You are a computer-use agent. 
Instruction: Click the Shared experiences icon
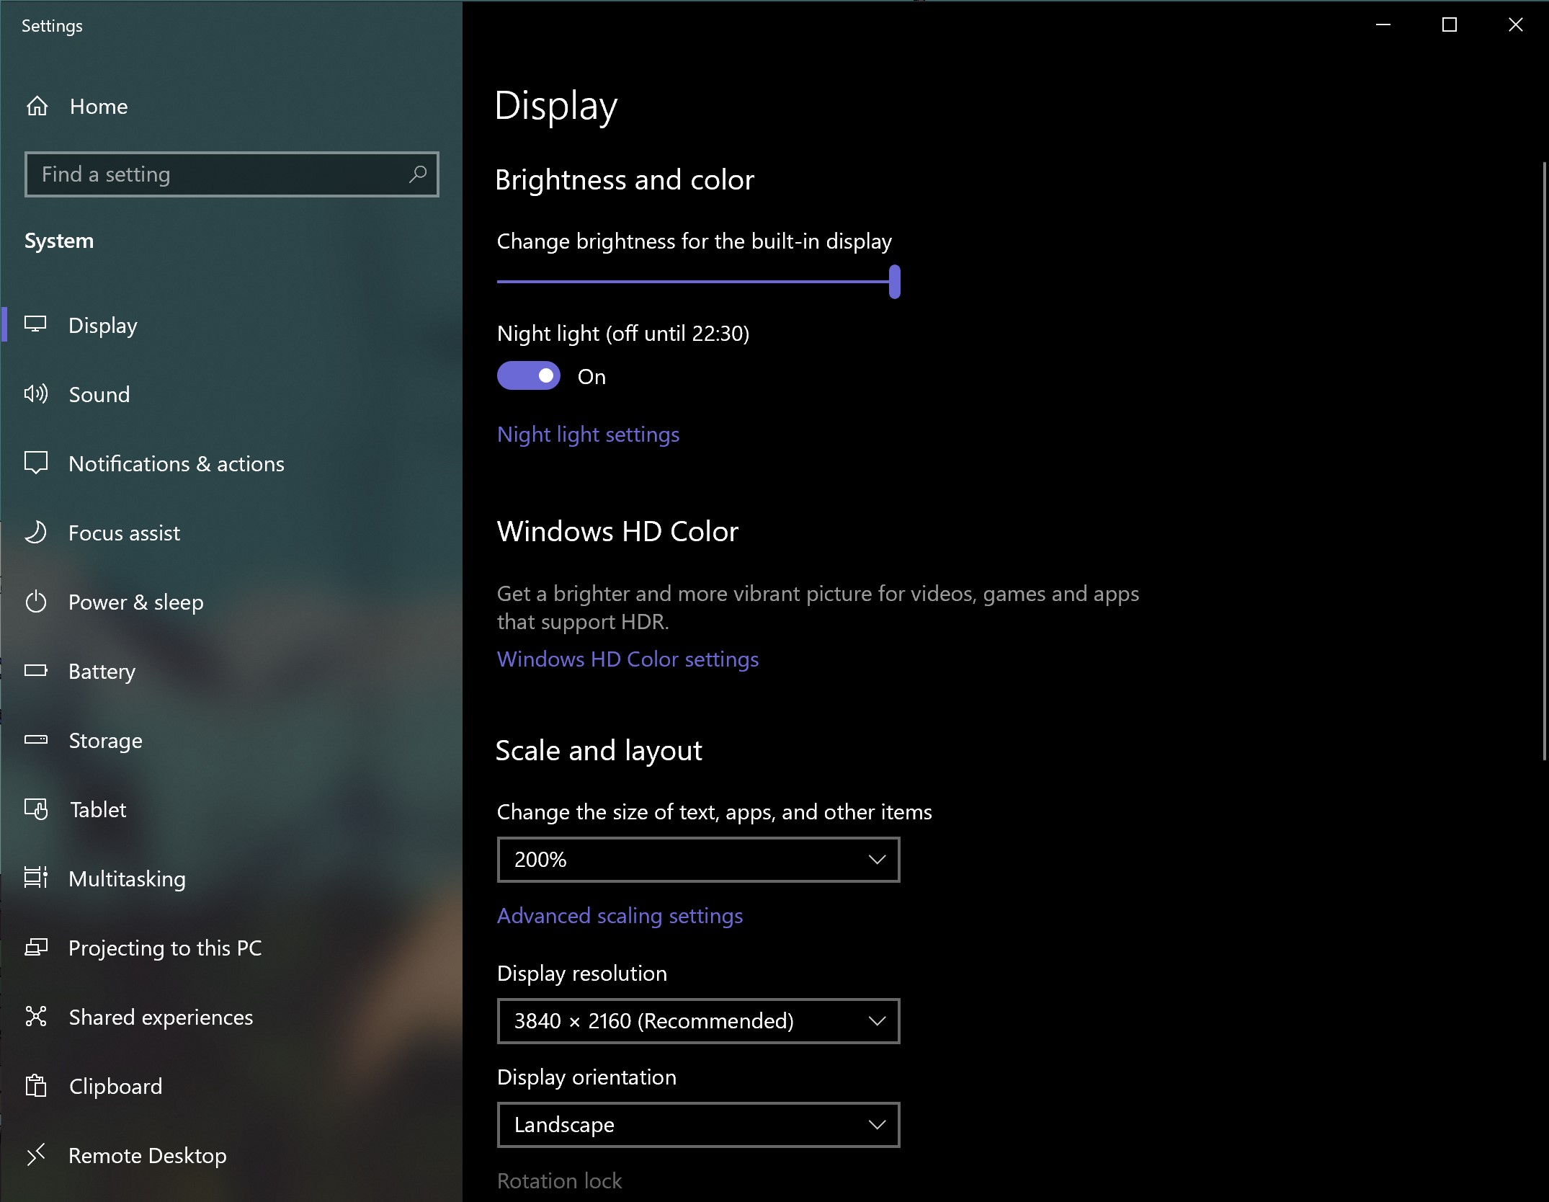coord(35,1016)
